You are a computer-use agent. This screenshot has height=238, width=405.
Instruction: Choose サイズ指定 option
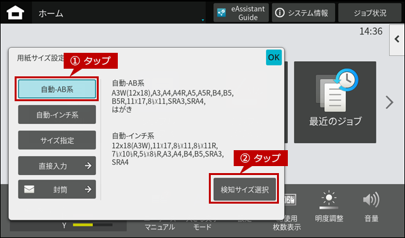click(57, 140)
